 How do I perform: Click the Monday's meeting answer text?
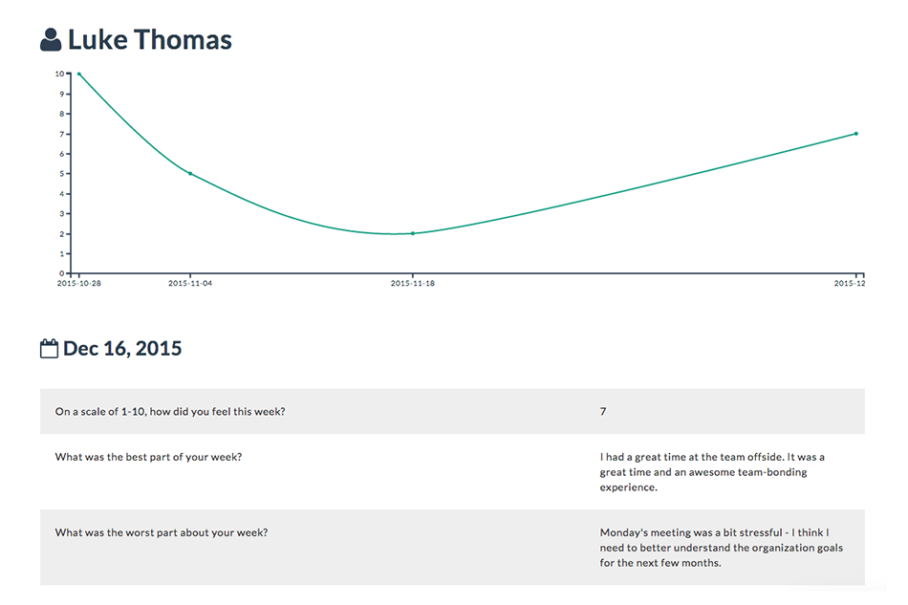click(721, 548)
